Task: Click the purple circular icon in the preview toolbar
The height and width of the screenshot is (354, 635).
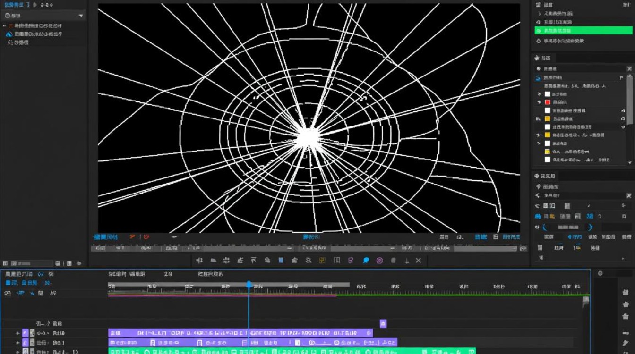Action: click(x=379, y=260)
